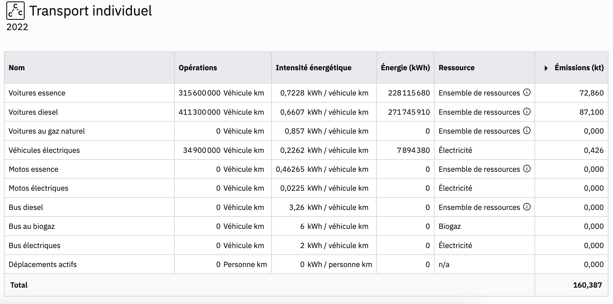This screenshot has width=613, height=304.
Task: Select the Bus au biogaz row name
Action: [32, 226]
